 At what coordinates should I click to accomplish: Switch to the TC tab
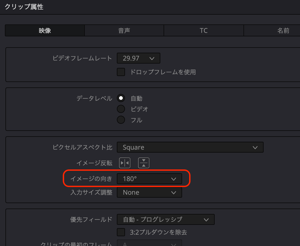coord(204,31)
